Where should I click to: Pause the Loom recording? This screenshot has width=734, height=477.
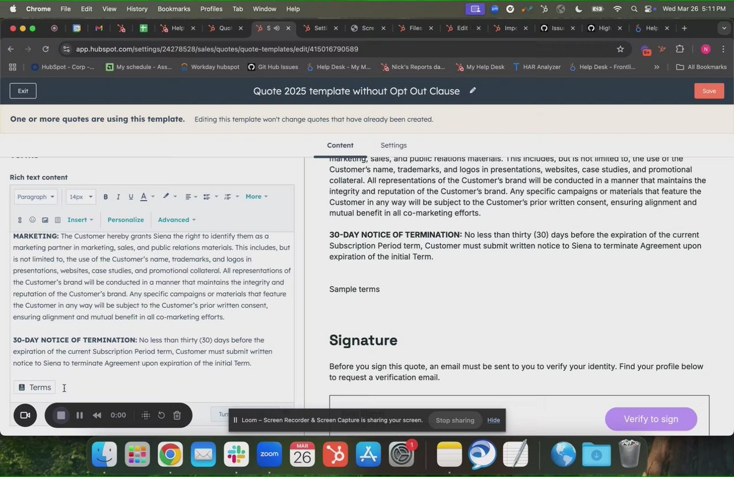[79, 415]
